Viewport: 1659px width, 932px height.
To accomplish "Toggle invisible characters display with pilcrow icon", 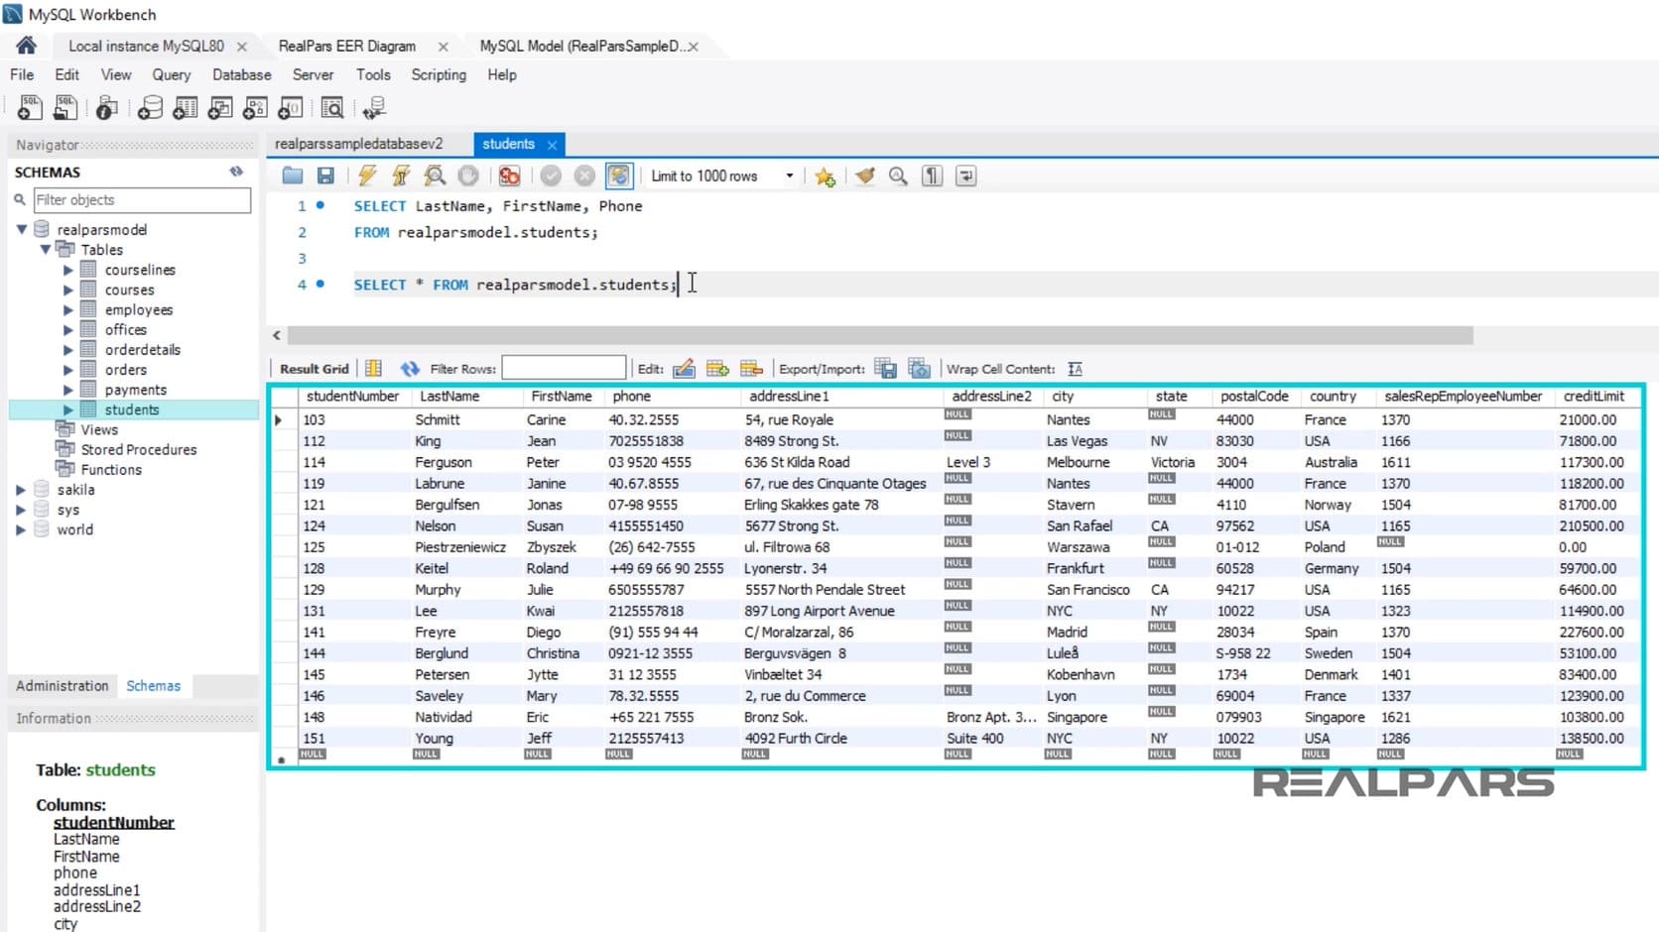I will click(931, 175).
